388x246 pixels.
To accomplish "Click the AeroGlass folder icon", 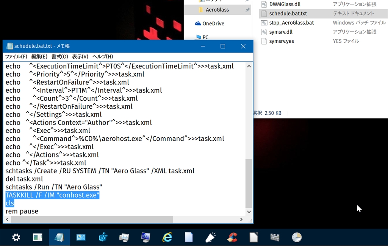I will click(x=201, y=10).
